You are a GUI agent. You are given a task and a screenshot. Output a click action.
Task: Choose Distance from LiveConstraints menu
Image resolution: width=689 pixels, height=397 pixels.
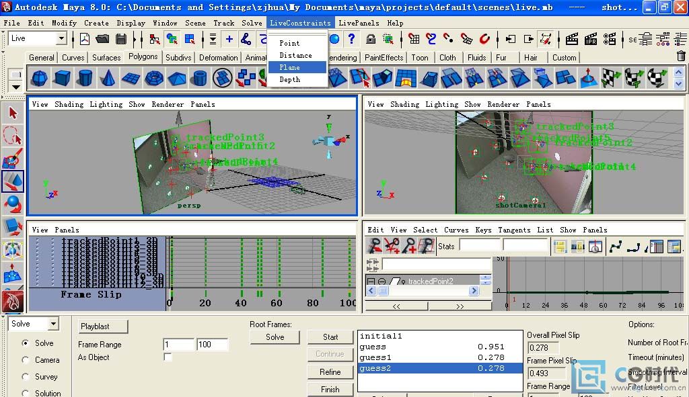click(x=297, y=55)
